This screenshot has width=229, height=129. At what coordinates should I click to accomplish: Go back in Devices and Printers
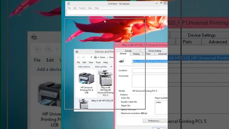[x=78, y=57]
